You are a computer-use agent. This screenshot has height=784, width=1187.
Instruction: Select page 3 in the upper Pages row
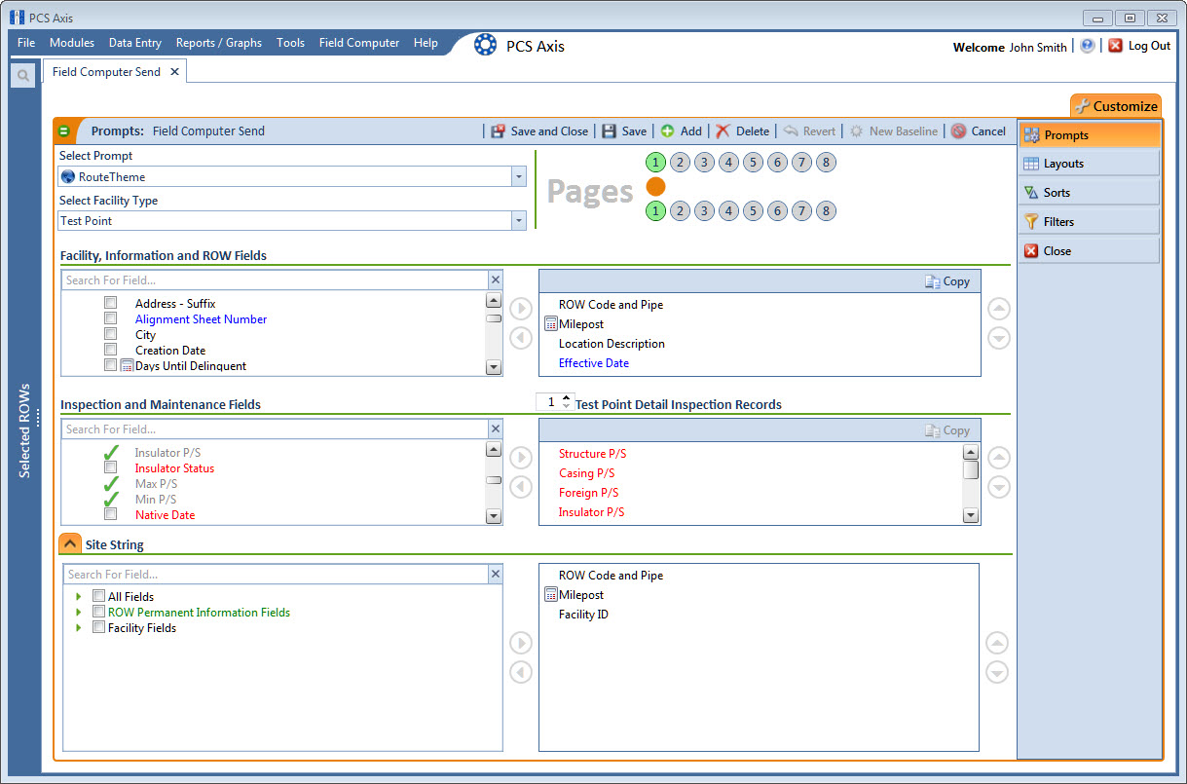tap(705, 163)
